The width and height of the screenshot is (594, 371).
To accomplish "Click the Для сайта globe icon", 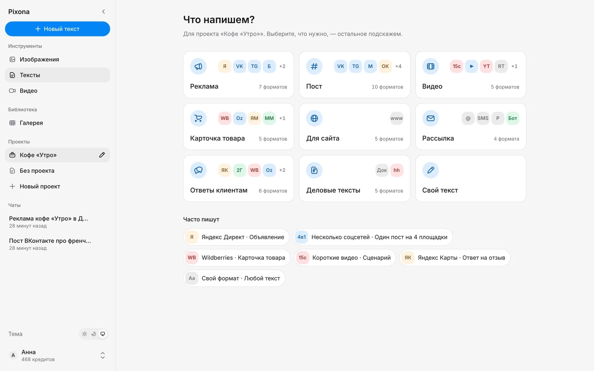I will point(314,118).
